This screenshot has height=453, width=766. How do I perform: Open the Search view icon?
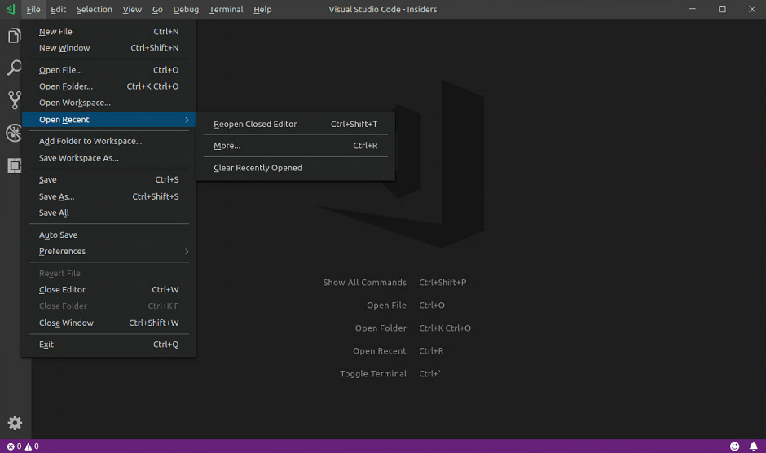pyautogui.click(x=15, y=68)
